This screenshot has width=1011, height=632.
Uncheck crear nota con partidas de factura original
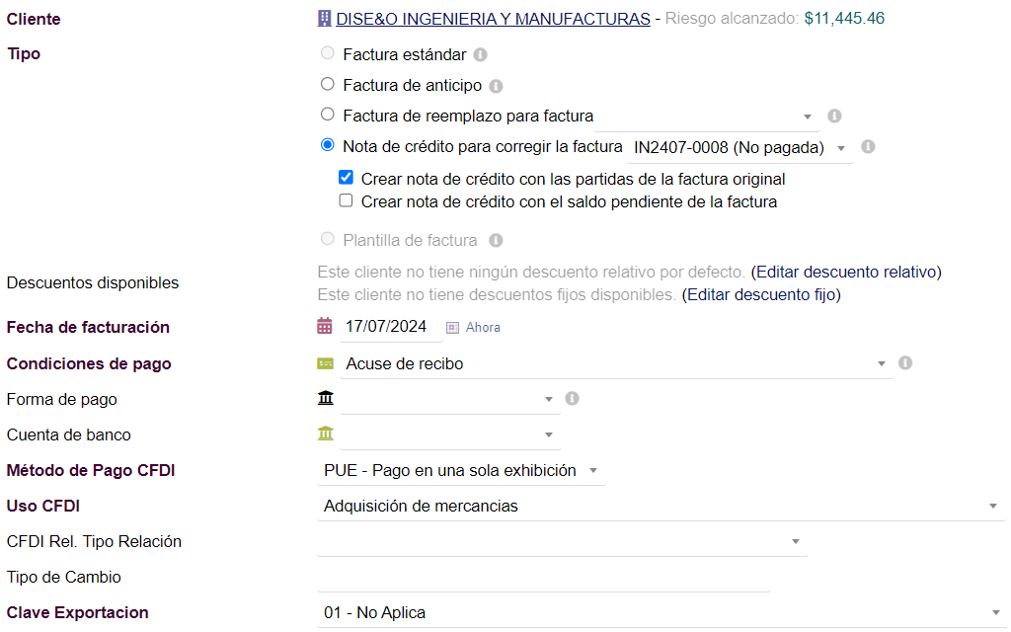(346, 179)
